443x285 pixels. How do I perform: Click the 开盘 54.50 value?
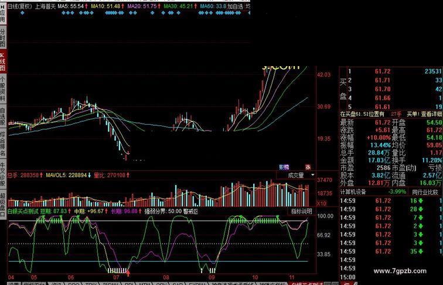click(x=434, y=122)
